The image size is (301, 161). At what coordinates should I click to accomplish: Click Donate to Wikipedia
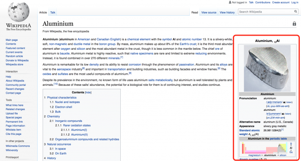[17, 60]
